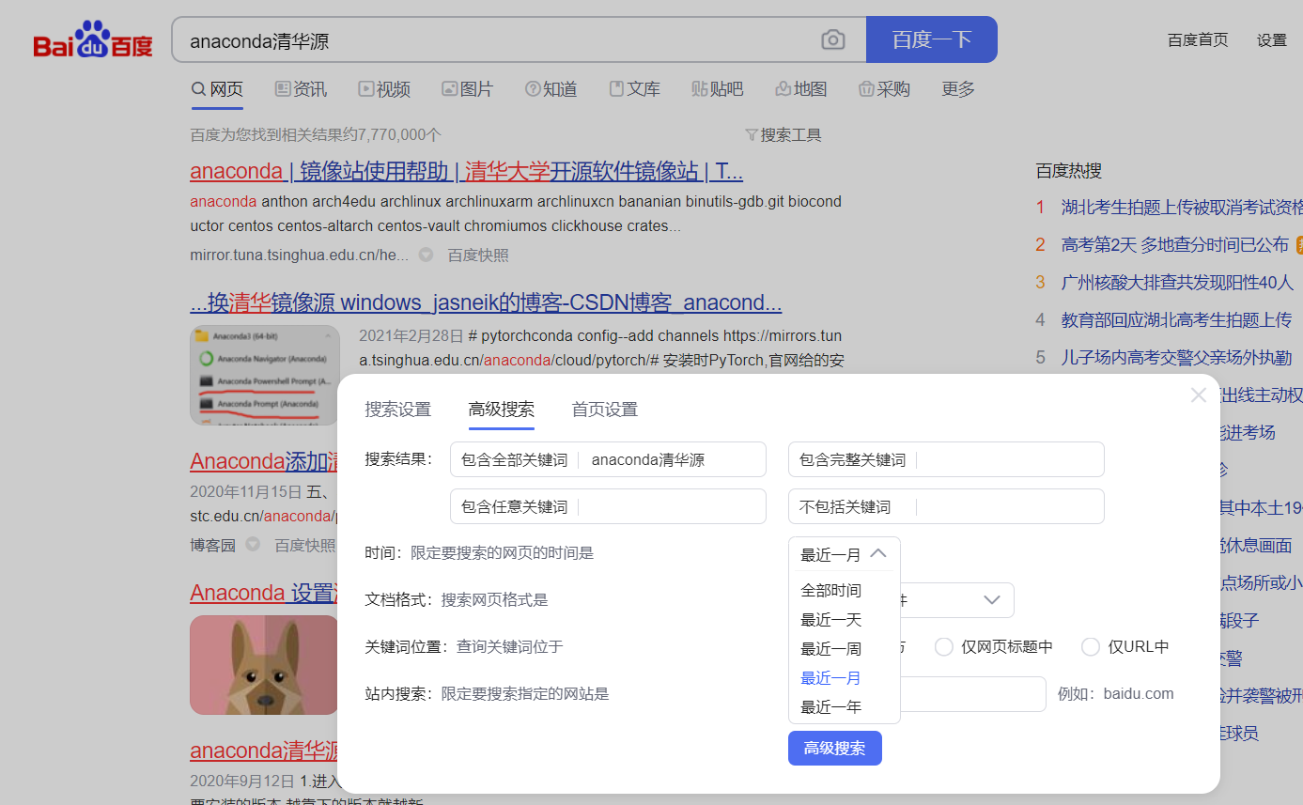
Task: Open the CSDN博客 result title link
Action: coord(486,302)
